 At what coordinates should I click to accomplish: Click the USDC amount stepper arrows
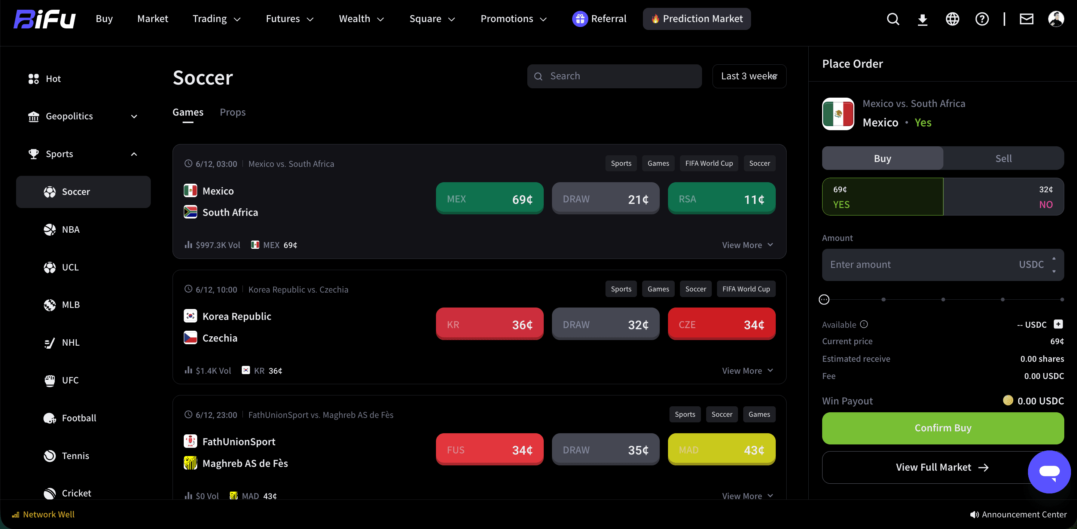(1053, 264)
